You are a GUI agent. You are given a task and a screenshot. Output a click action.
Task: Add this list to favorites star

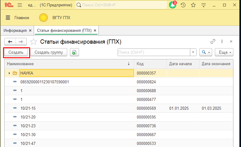[34, 42]
